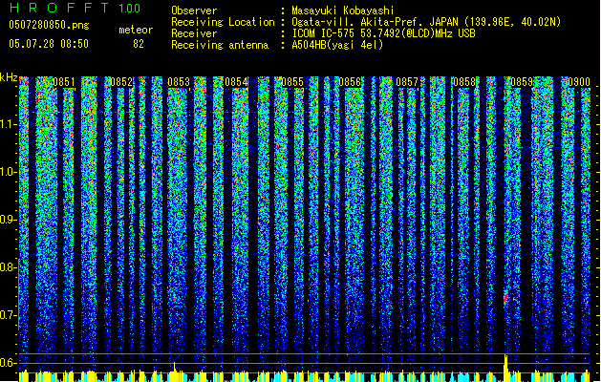Click the HROFFT 1.0.0 title text
Screen dimensions: 601x382
75,8
